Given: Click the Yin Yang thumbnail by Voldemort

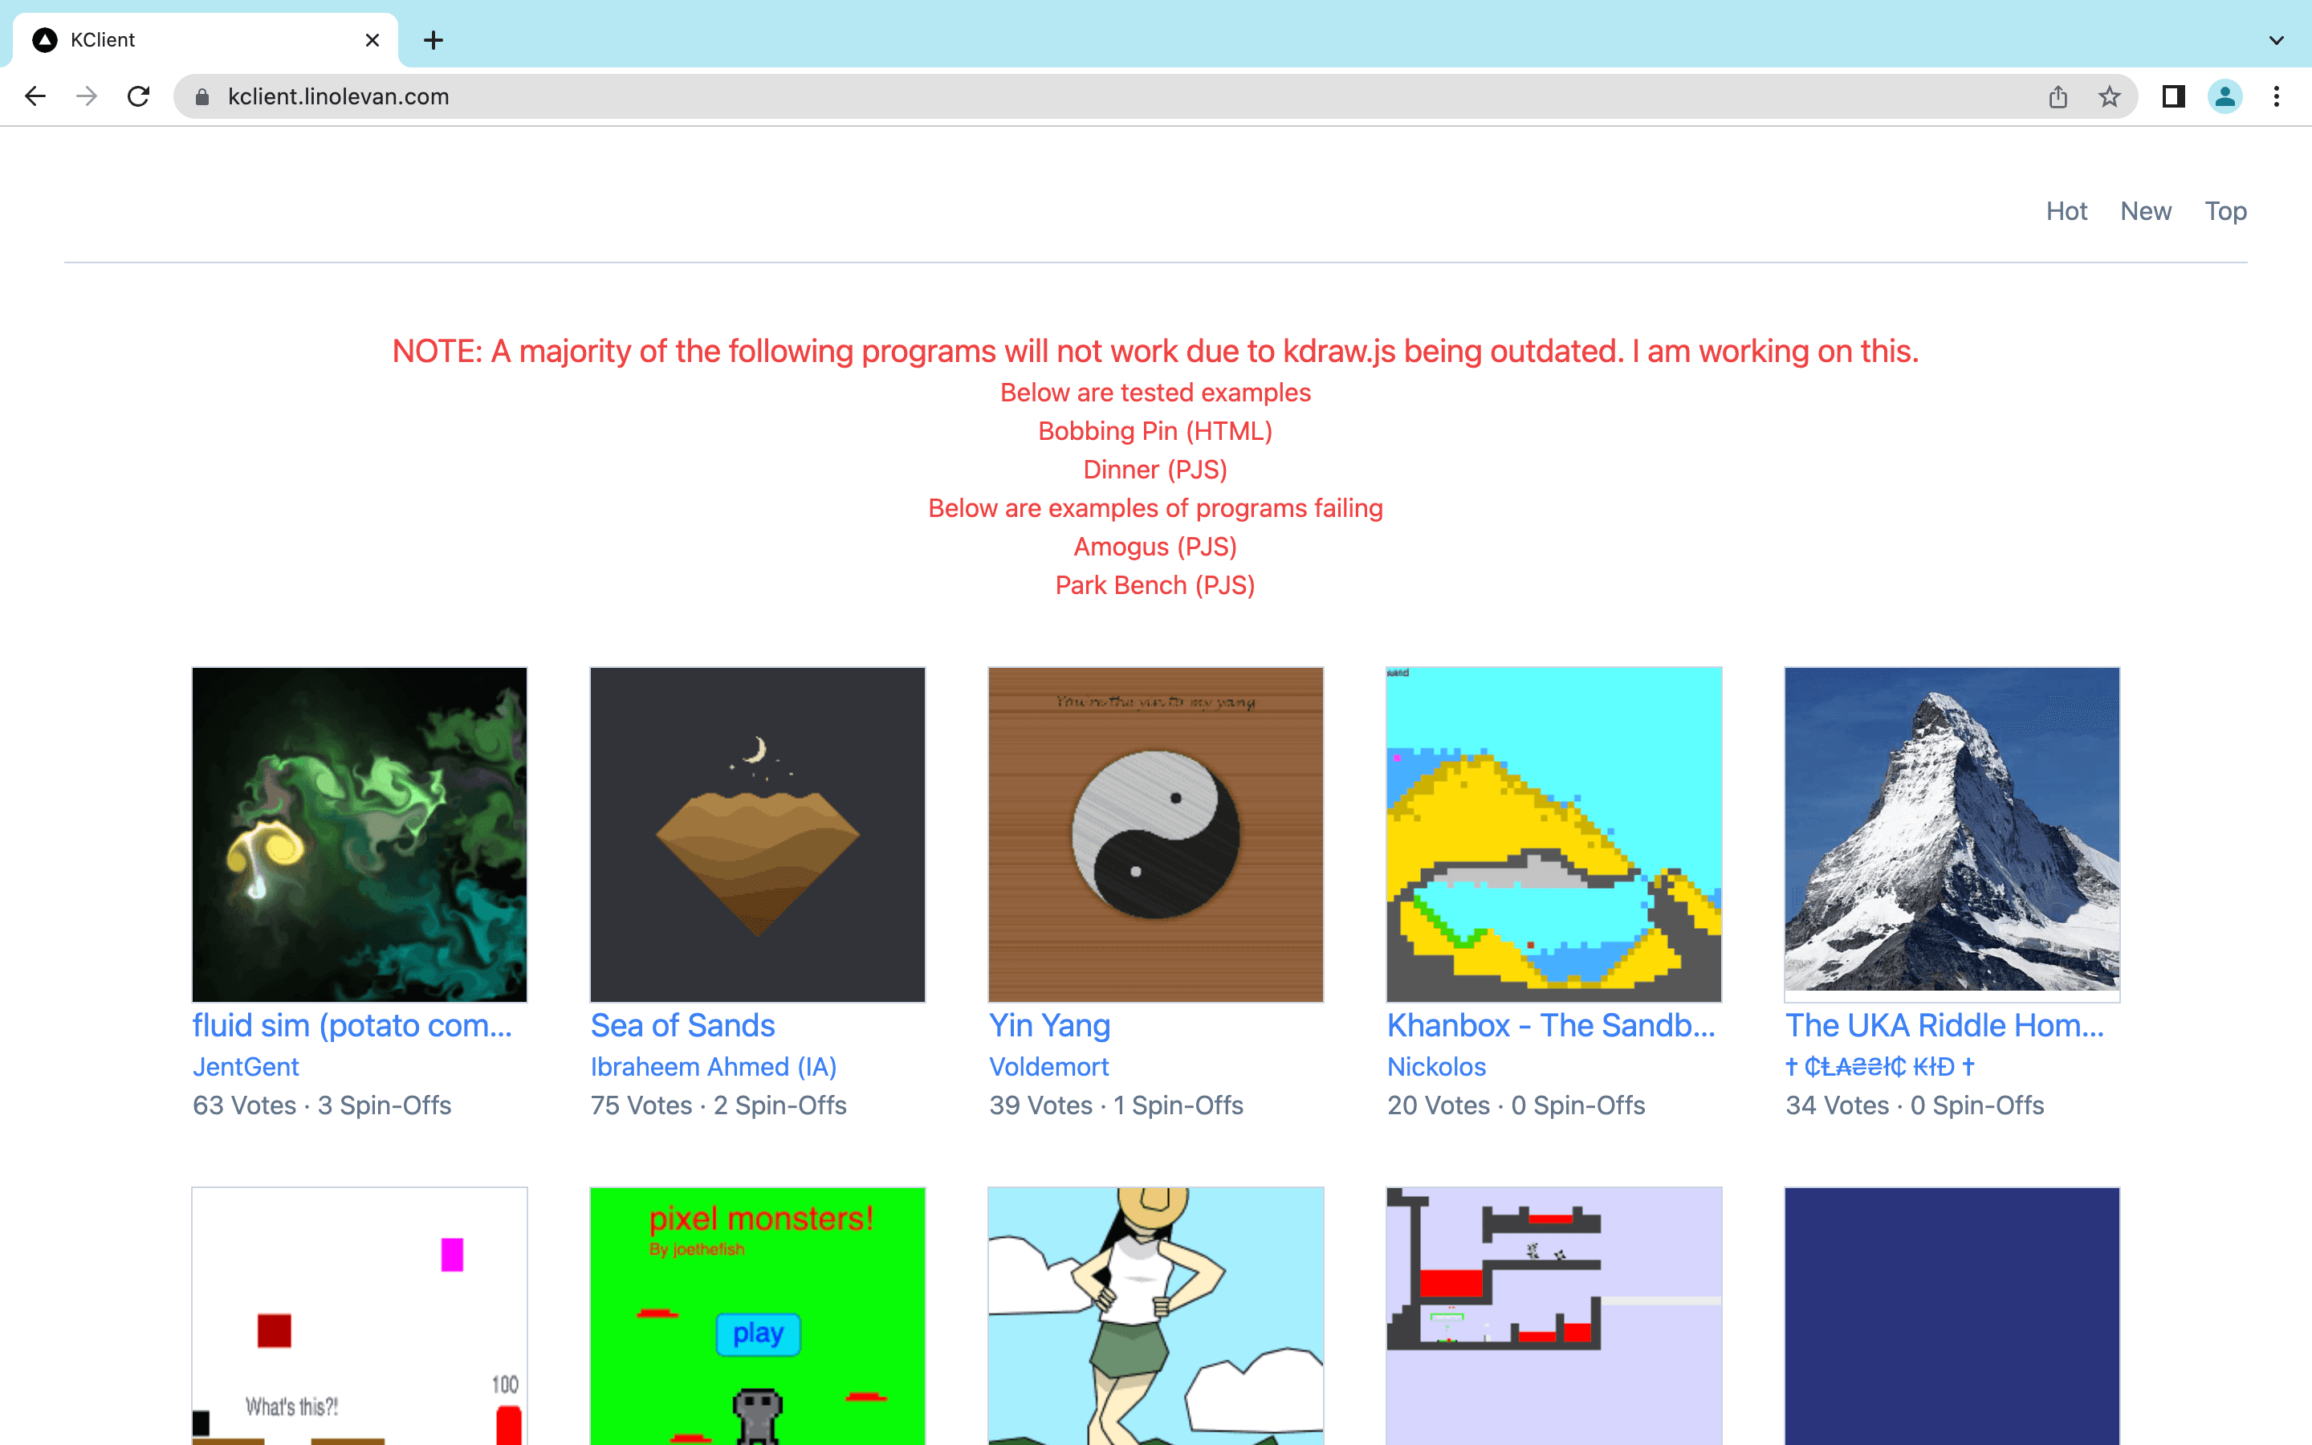Looking at the screenshot, I should pyautogui.click(x=1155, y=832).
